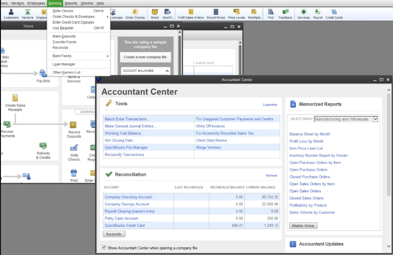This screenshot has height=255, width=393.
Task: Open the Employees menu
Action: coord(37,3)
